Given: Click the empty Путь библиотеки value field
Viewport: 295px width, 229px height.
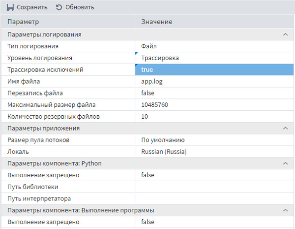Looking at the screenshot, I should 214,187.
